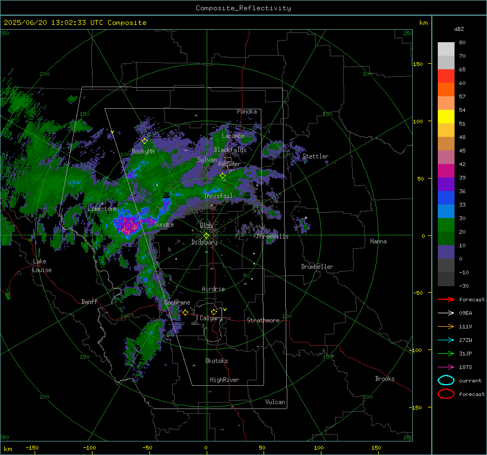Screen dimensions: 487x455
Task: Click the Airdrie city label
Action: tap(213, 289)
